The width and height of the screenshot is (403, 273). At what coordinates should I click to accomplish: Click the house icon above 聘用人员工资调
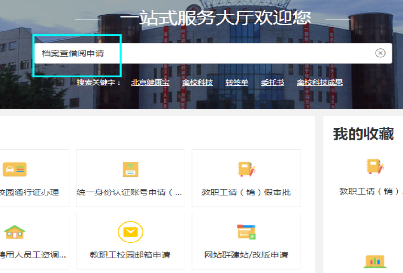[15, 232]
